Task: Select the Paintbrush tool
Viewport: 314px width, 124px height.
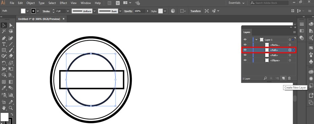Action: 11,50
